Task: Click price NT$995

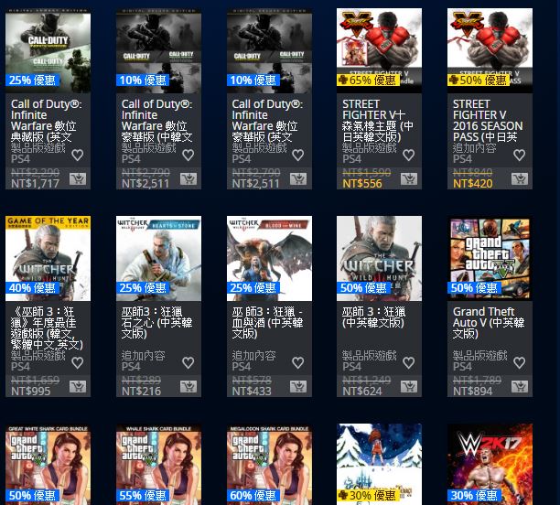Action: coord(31,392)
